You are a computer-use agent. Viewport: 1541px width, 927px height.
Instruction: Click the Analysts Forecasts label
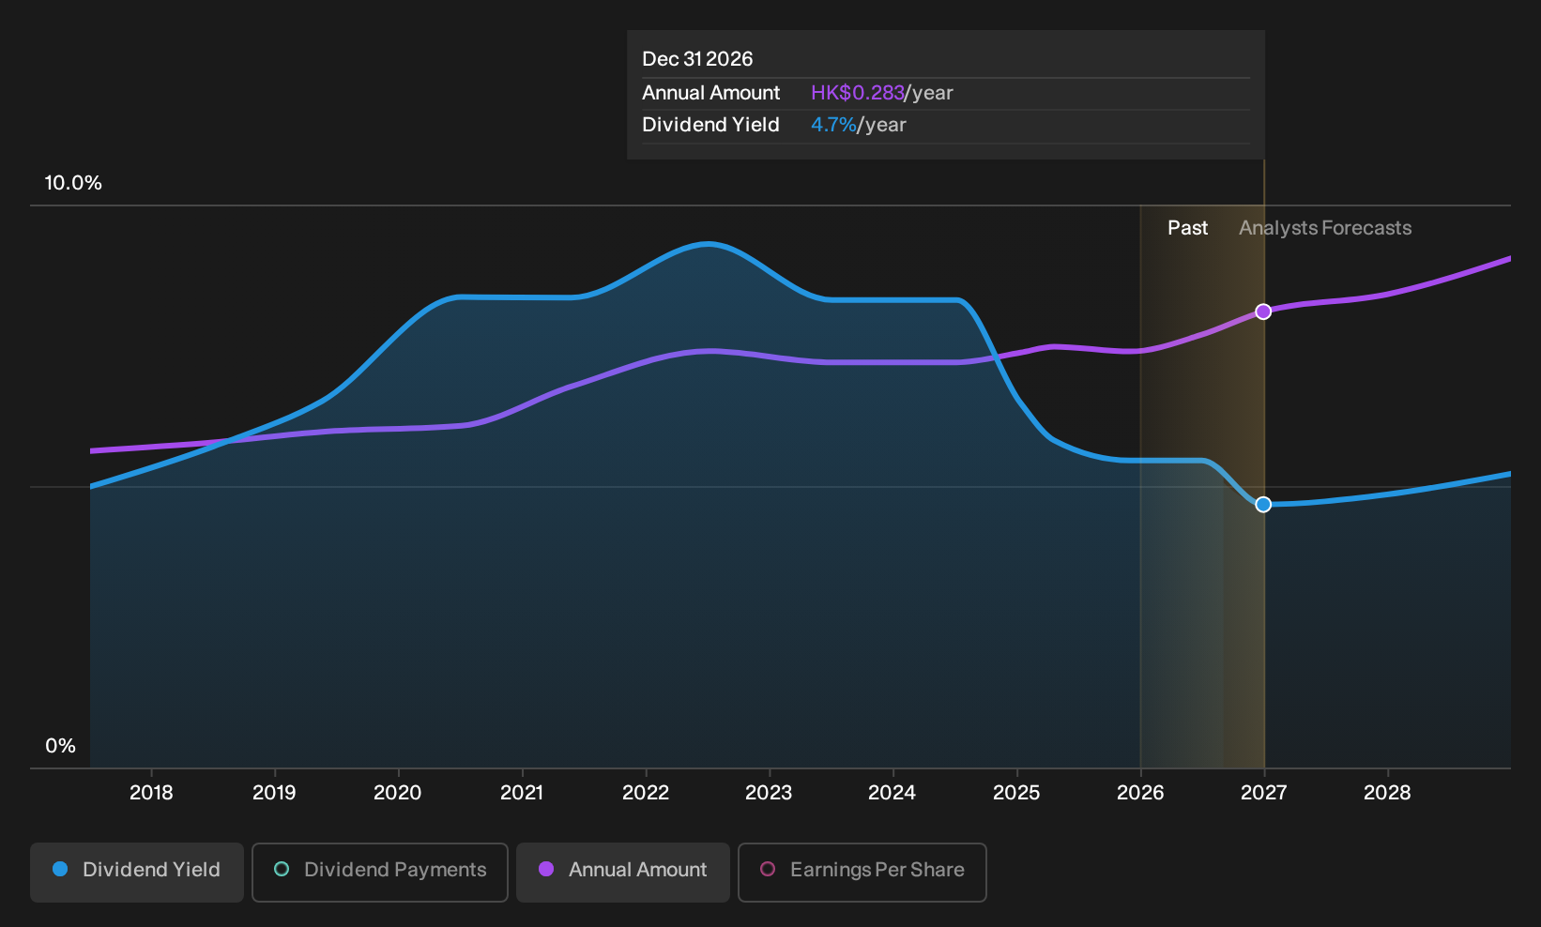tap(1325, 228)
